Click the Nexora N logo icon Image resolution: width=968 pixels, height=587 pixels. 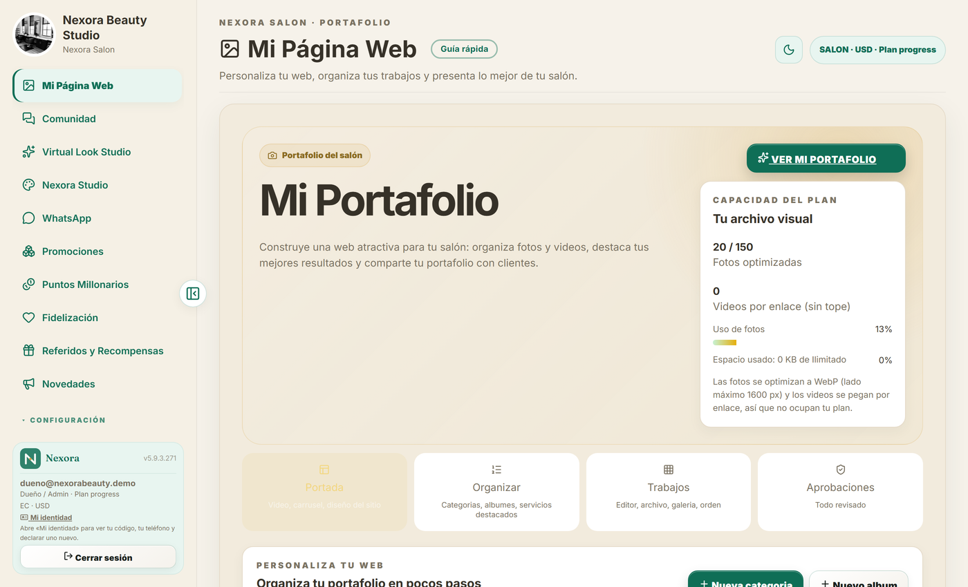pyautogui.click(x=30, y=459)
